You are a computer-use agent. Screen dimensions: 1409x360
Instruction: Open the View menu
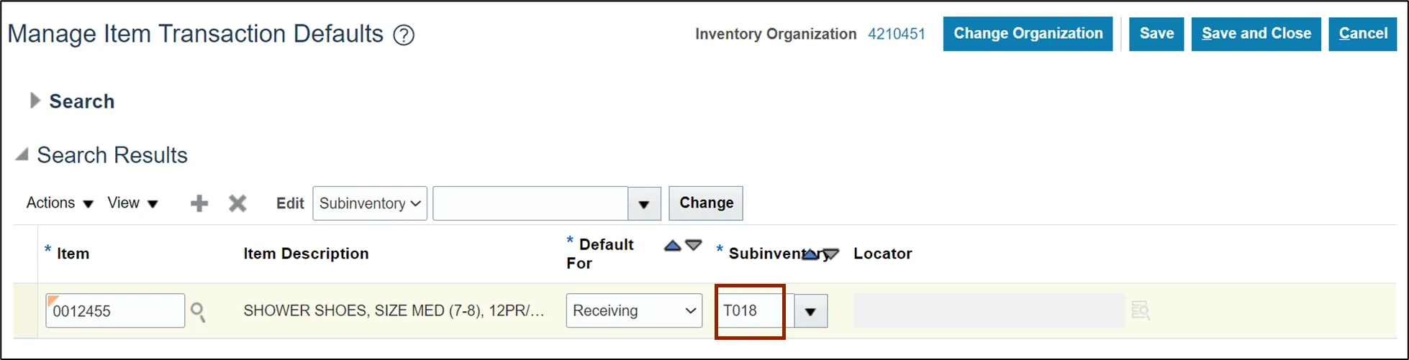point(132,203)
